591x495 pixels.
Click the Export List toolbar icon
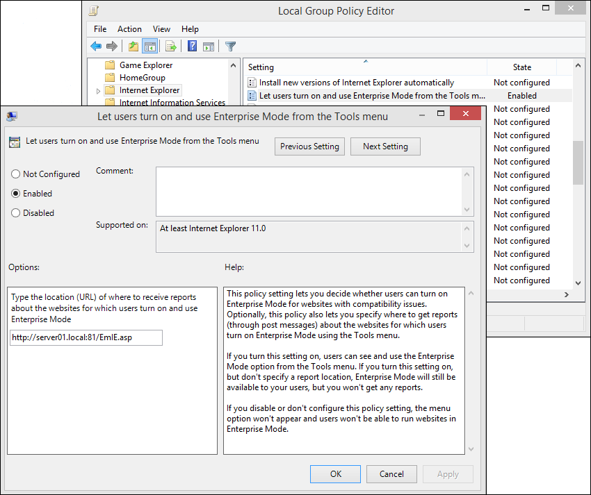[170, 47]
